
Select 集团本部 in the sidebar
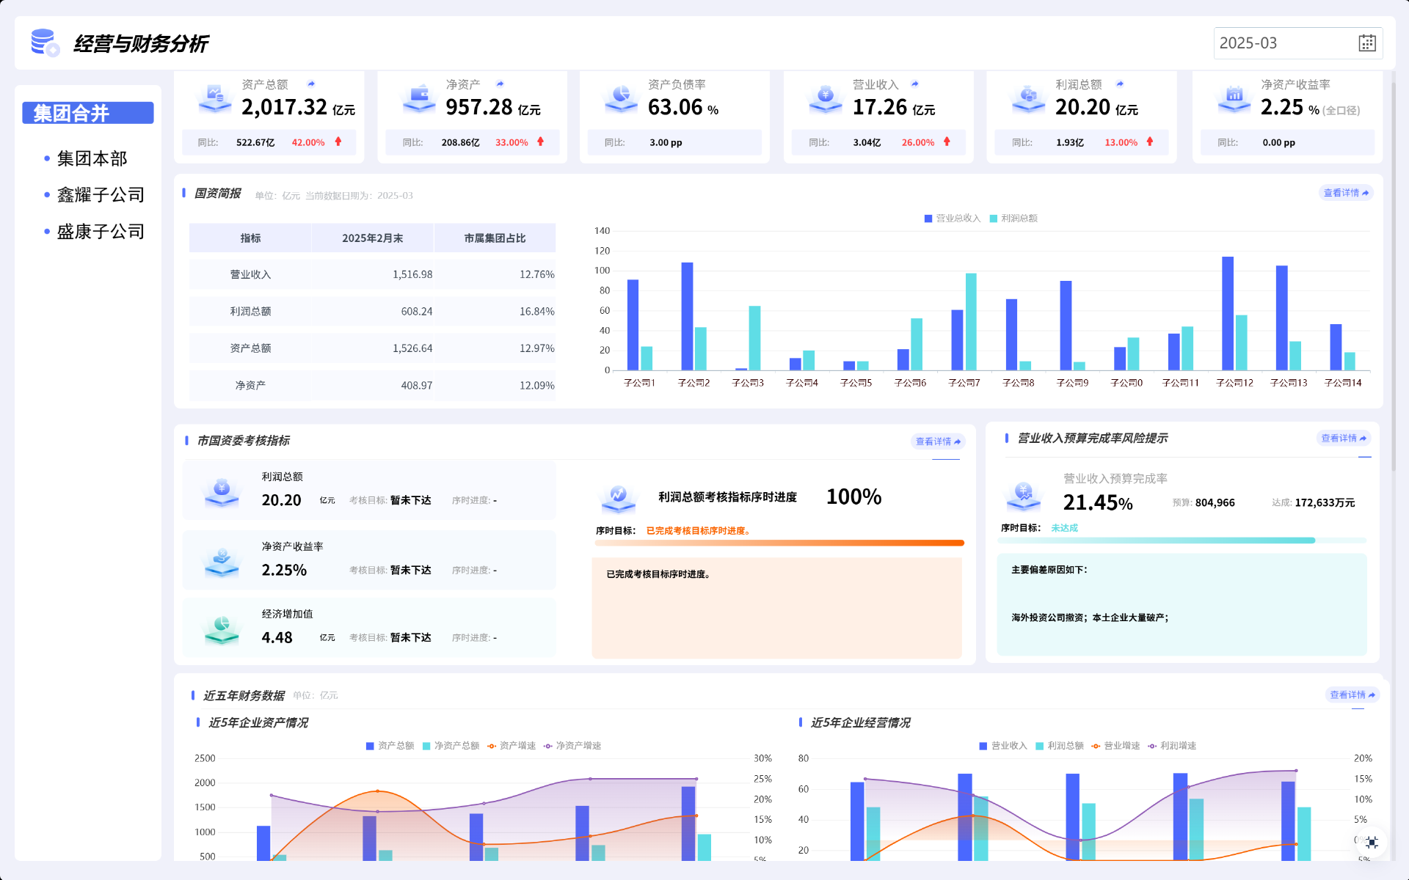click(92, 158)
